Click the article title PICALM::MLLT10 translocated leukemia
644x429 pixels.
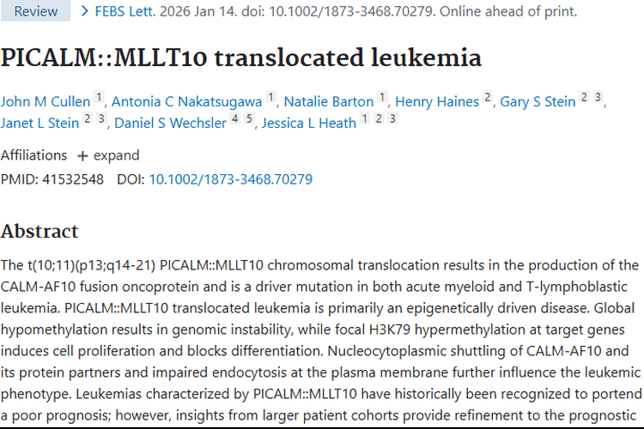coord(241,57)
